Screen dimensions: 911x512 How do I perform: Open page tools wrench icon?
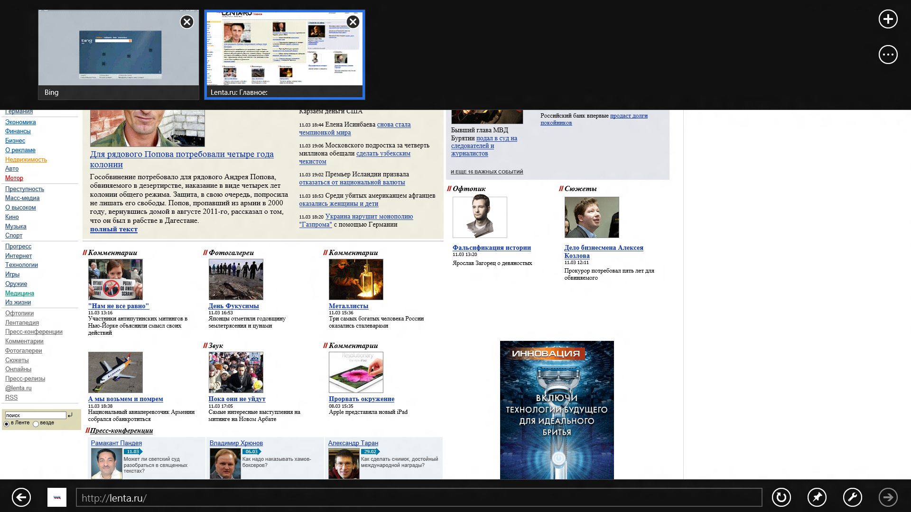click(x=852, y=497)
